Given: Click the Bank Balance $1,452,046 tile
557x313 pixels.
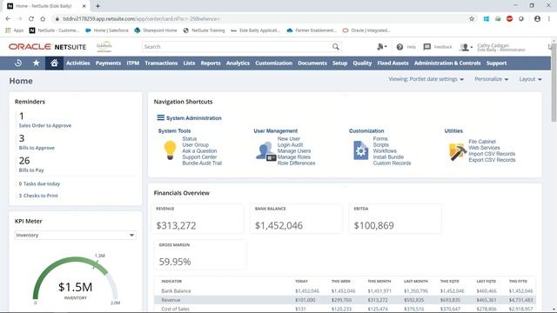Looking at the screenshot, I should point(297,218).
